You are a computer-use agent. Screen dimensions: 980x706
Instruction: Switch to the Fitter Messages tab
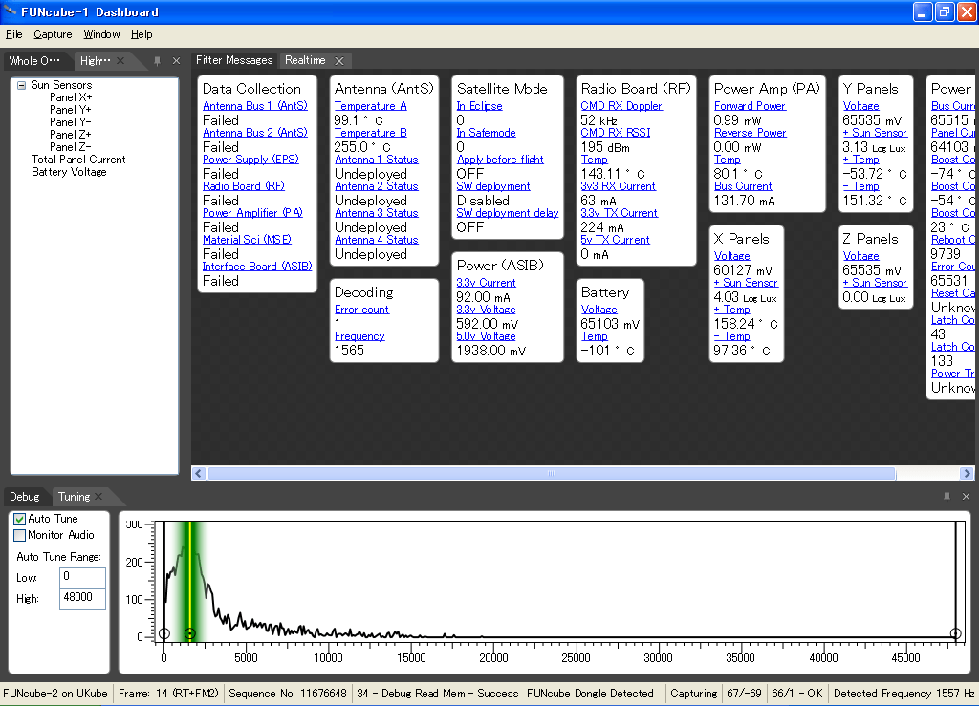[x=234, y=60]
